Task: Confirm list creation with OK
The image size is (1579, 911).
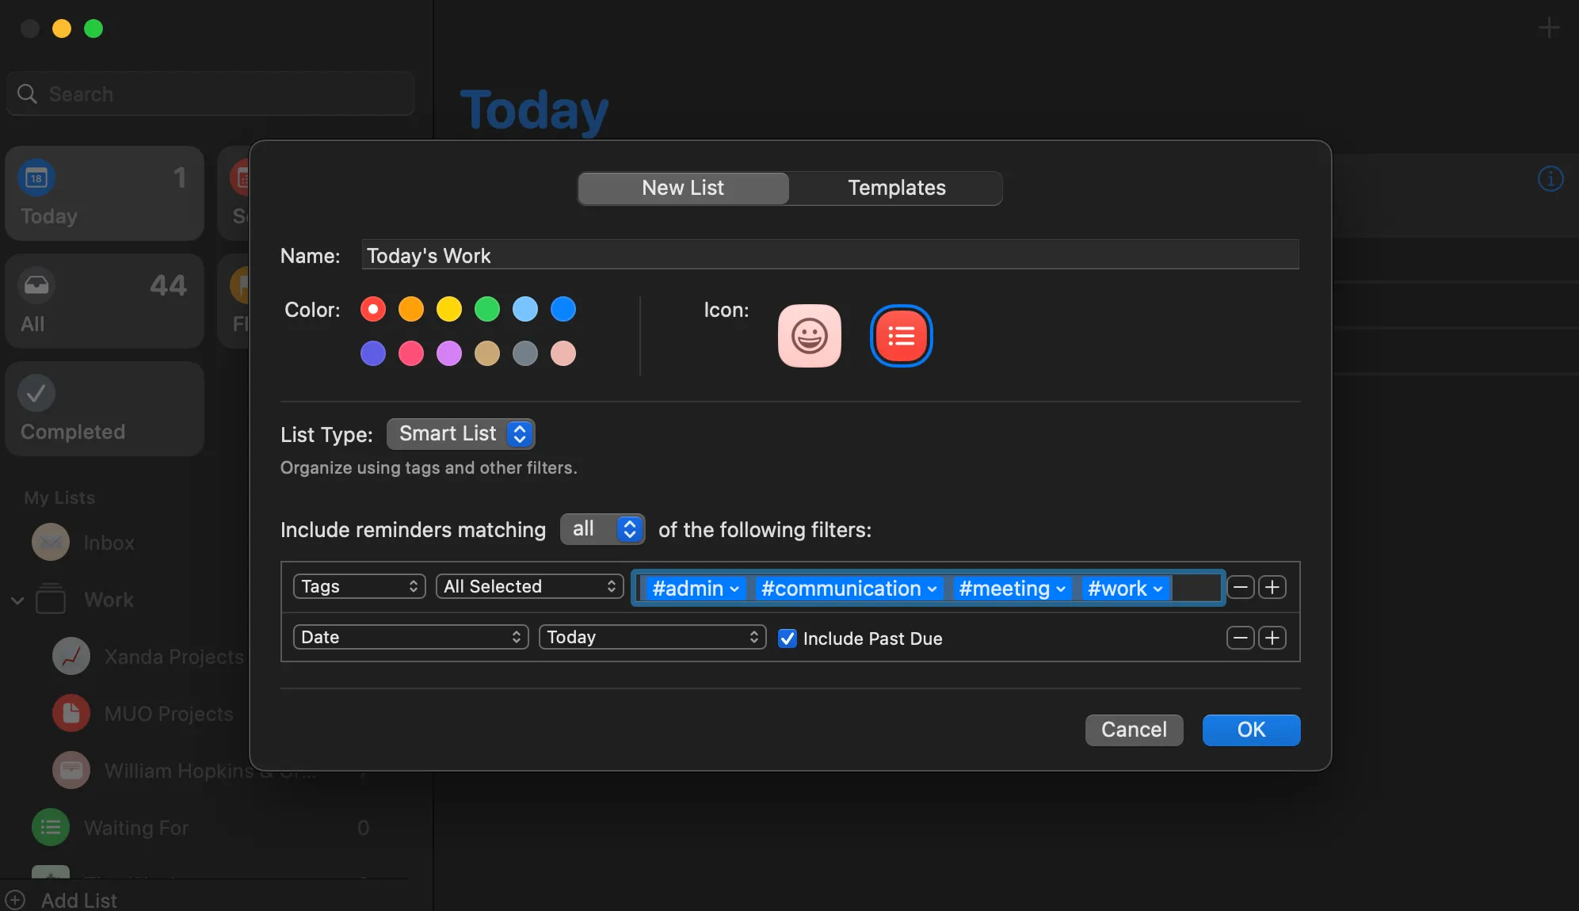Action: [x=1250, y=730]
